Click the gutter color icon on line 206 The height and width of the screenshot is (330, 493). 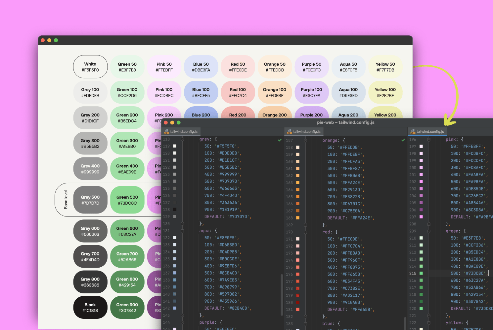[421, 210]
